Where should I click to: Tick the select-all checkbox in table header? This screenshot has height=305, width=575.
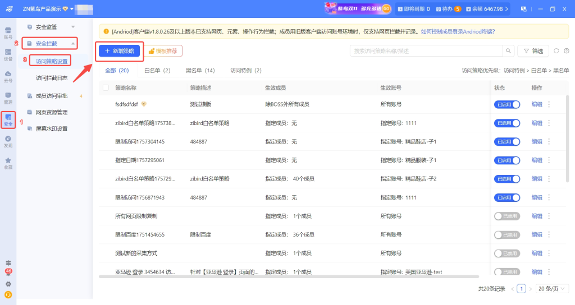pyautogui.click(x=106, y=88)
